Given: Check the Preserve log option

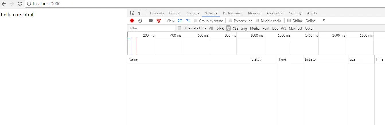Looking at the screenshot, I should point(230,21).
